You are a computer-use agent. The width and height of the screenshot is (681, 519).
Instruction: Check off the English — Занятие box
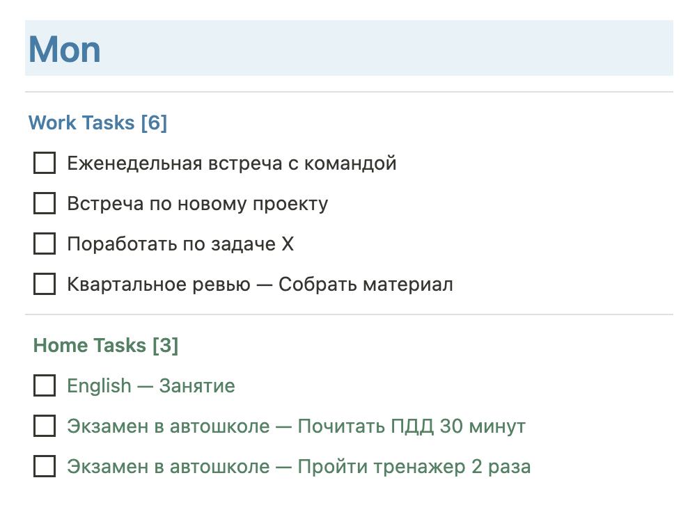tap(45, 385)
